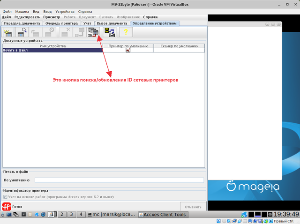Click the greyed-out get printer ID icon
This screenshot has width=300, height=224.
coord(79,32)
